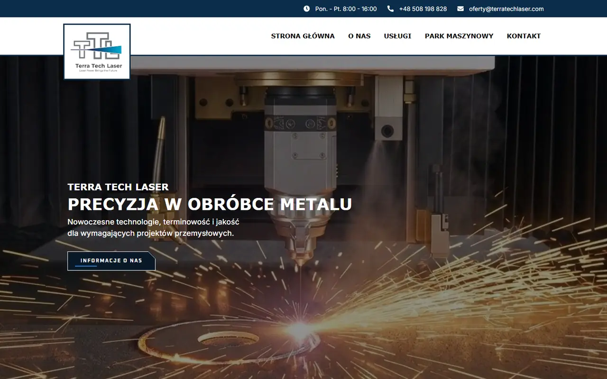This screenshot has height=379, width=607.
Task: Click the phone handset icon
Action: pos(390,9)
